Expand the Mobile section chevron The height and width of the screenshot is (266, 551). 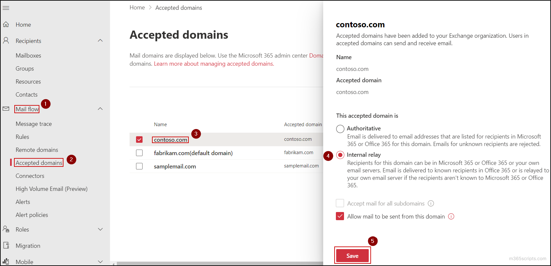(100, 261)
